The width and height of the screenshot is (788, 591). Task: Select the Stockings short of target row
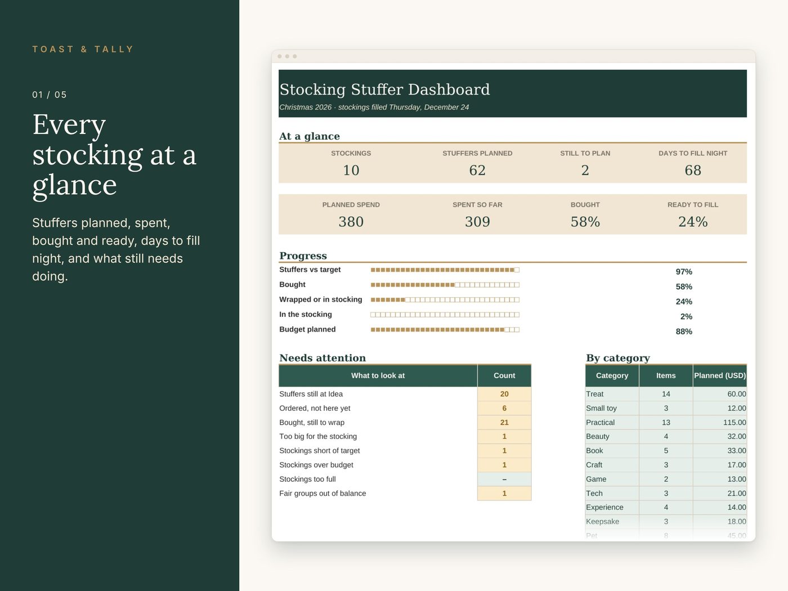tap(405, 451)
